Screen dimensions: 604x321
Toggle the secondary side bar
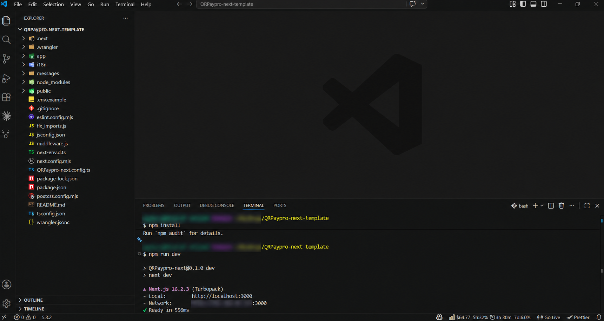click(544, 4)
